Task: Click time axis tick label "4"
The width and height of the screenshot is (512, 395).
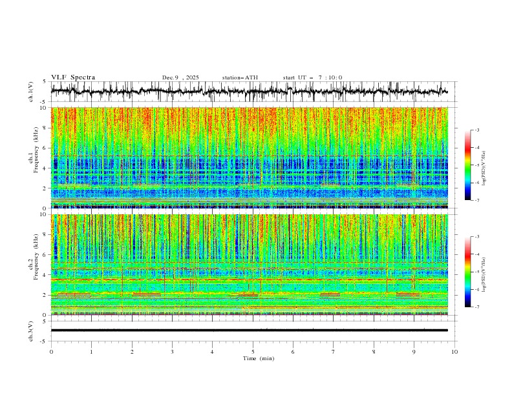Action: [212, 352]
